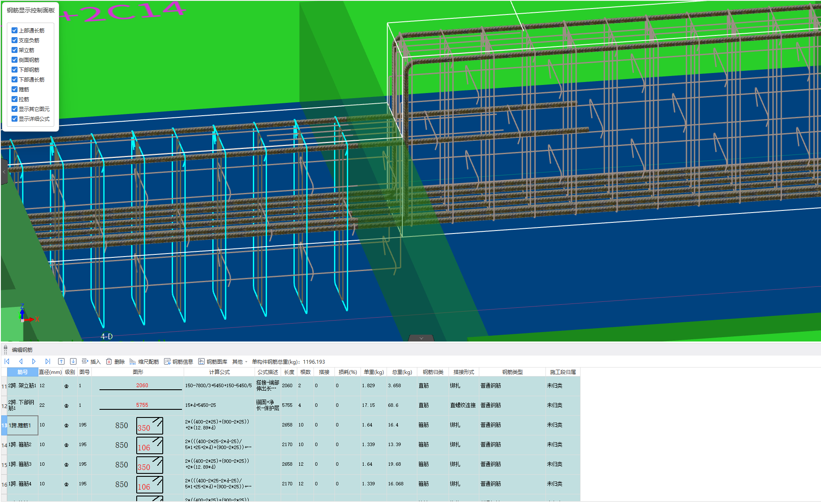Image resolution: width=821 pixels, height=502 pixels.
Task: Expand the 其他 dropdown menu
Action: pos(240,362)
